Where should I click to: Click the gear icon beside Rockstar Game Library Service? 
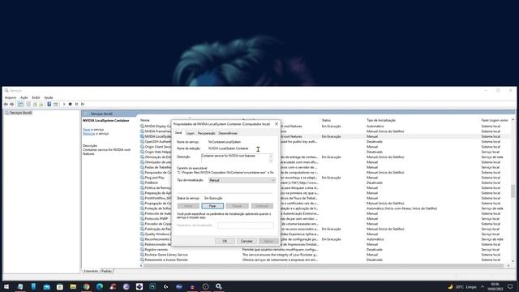pyautogui.click(x=142, y=255)
